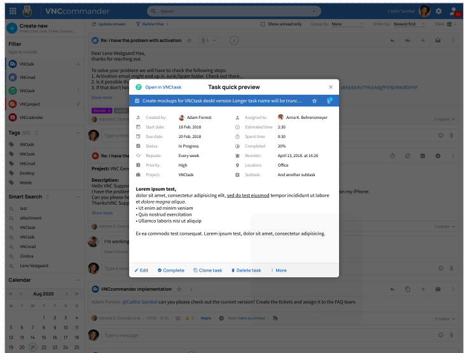Open smart search 'attachment'
The width and height of the screenshot is (465, 353).
(x=31, y=218)
